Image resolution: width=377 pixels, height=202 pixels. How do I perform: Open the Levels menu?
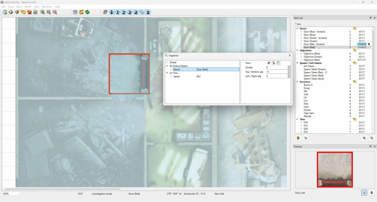(x=28, y=7)
